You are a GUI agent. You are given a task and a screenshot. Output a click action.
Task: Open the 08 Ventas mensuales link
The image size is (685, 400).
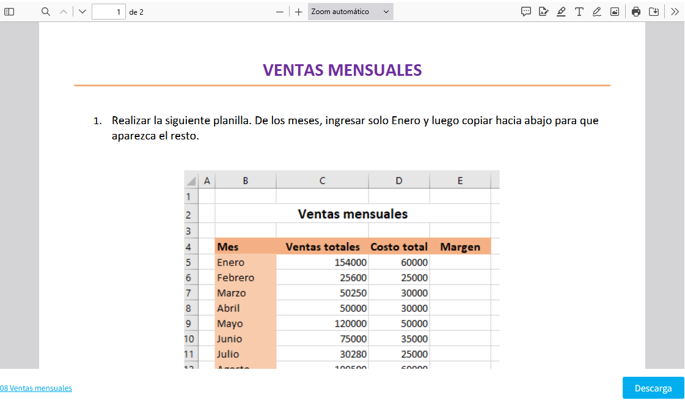[36, 388]
